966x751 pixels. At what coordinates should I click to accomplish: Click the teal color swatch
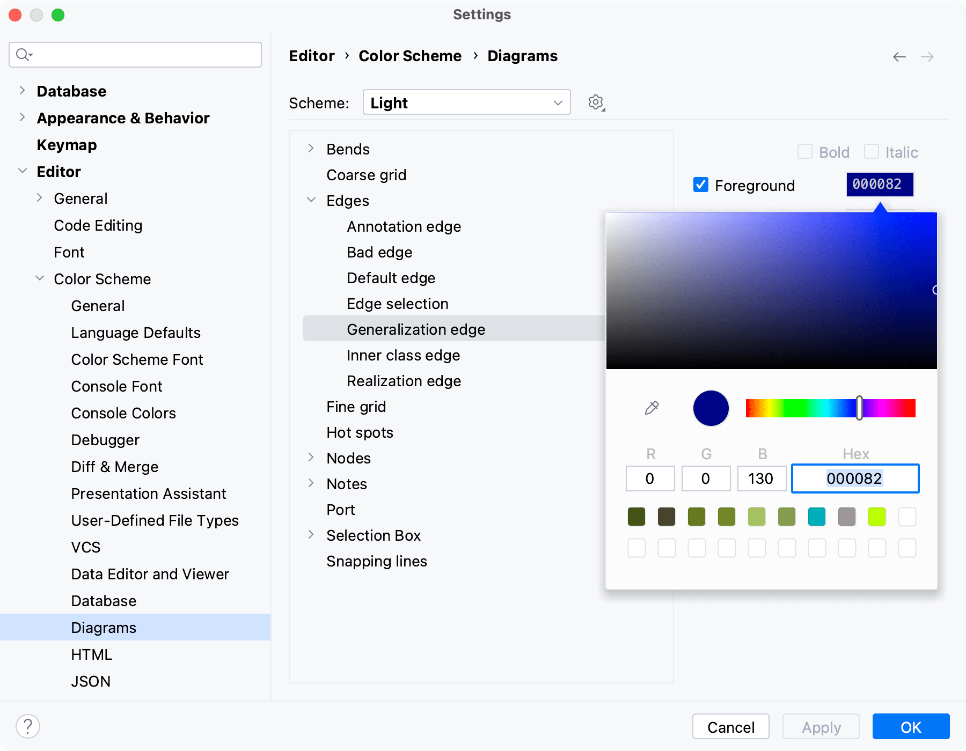(x=816, y=517)
